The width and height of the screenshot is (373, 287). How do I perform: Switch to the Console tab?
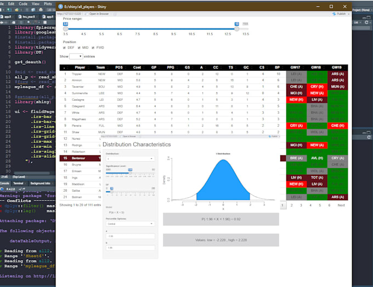(x=5, y=183)
